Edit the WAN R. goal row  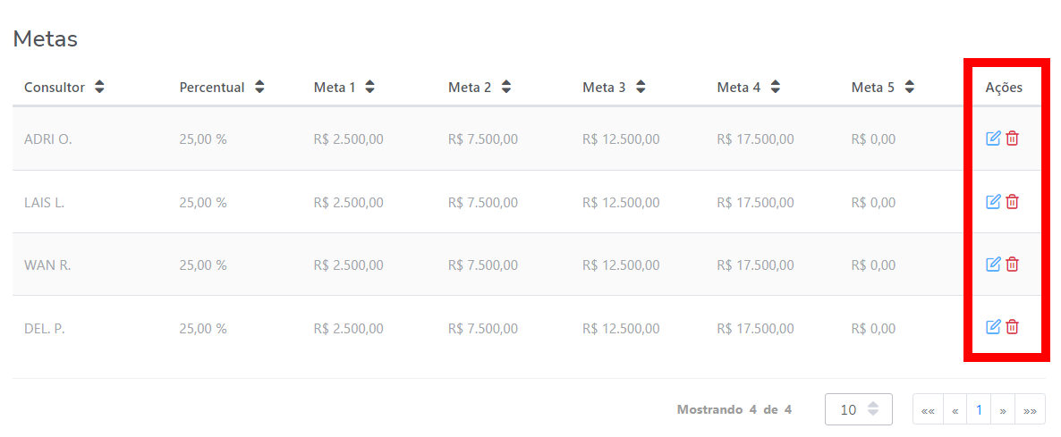pyautogui.click(x=992, y=265)
